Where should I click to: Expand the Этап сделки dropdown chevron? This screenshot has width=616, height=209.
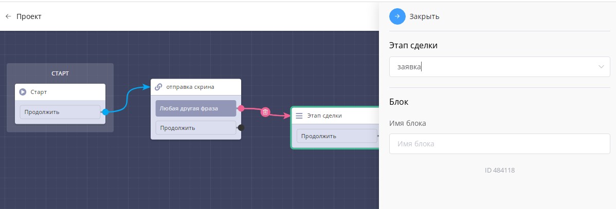[601, 67]
